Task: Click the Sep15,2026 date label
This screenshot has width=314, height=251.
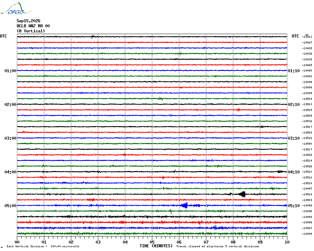Action: pyautogui.click(x=28, y=21)
